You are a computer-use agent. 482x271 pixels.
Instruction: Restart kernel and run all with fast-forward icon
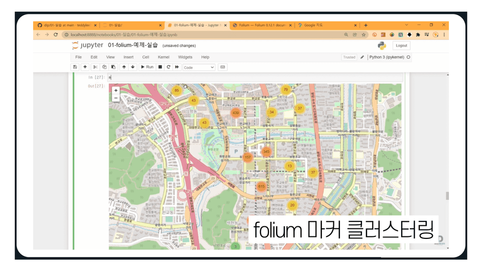click(177, 67)
